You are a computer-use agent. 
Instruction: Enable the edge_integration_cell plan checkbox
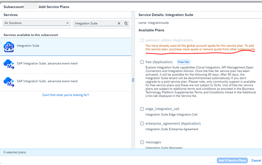[142, 109]
